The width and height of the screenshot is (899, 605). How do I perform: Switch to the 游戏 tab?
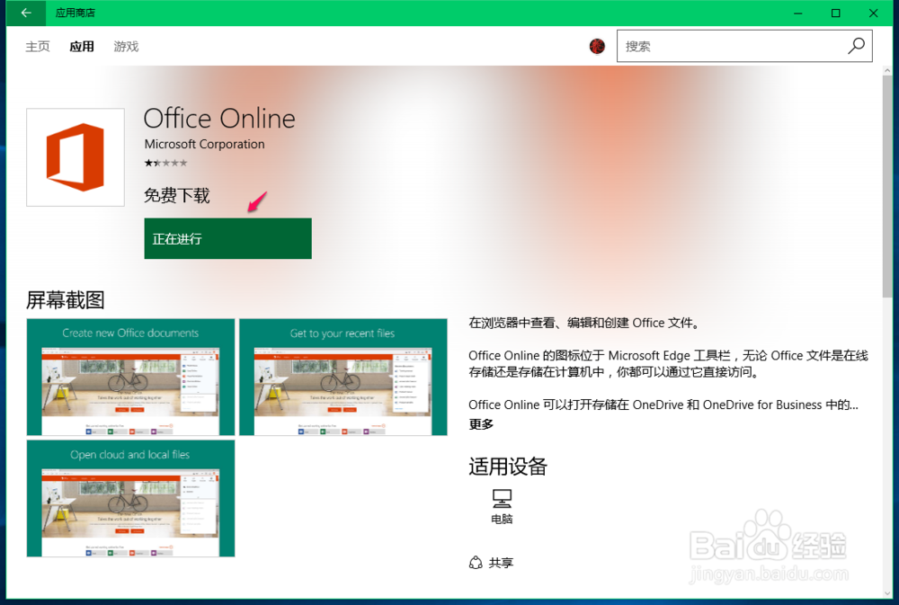(x=126, y=47)
